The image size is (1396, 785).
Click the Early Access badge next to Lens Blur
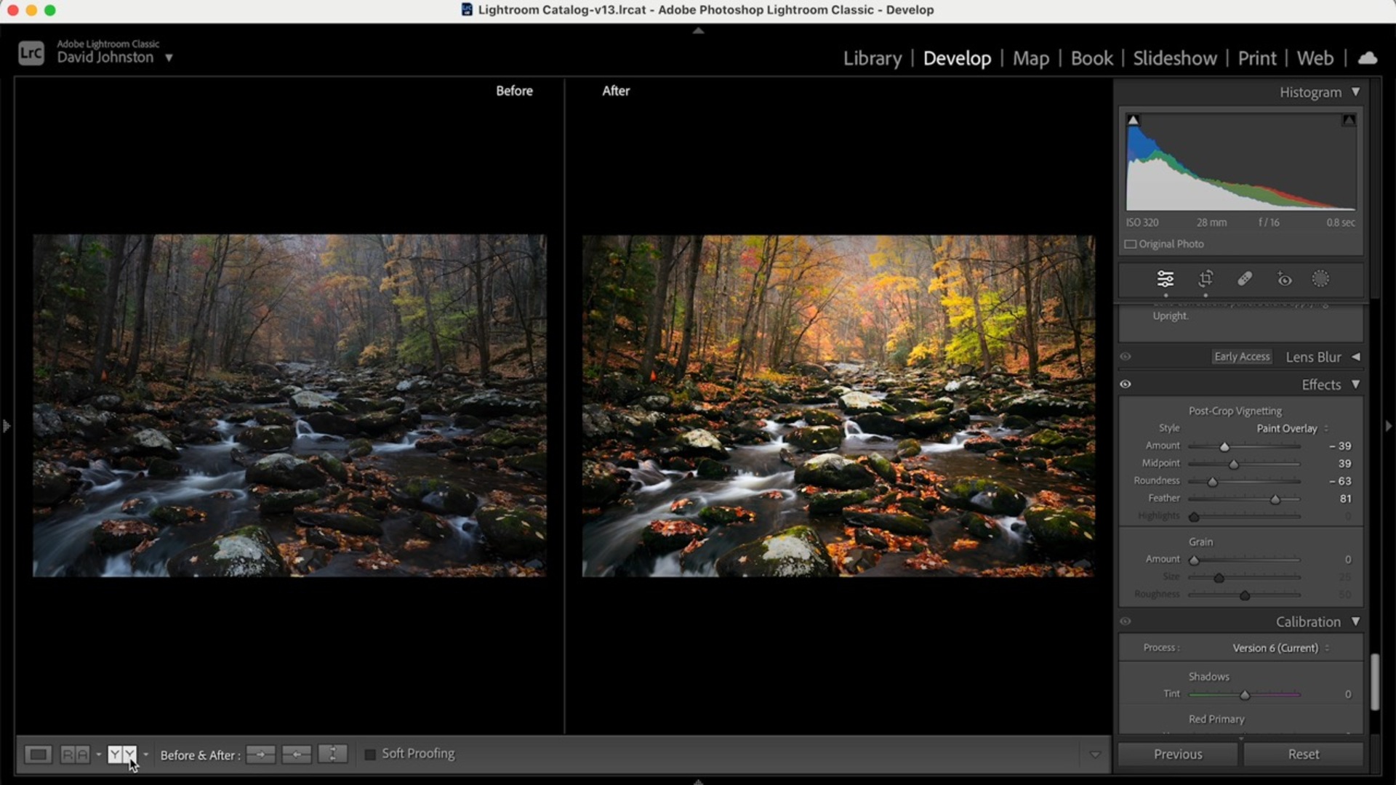coord(1241,357)
